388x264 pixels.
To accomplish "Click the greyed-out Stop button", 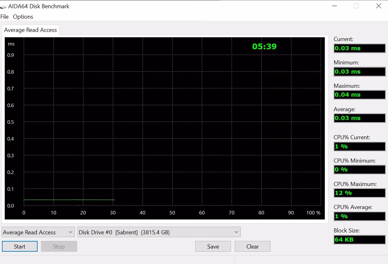I will (59, 247).
